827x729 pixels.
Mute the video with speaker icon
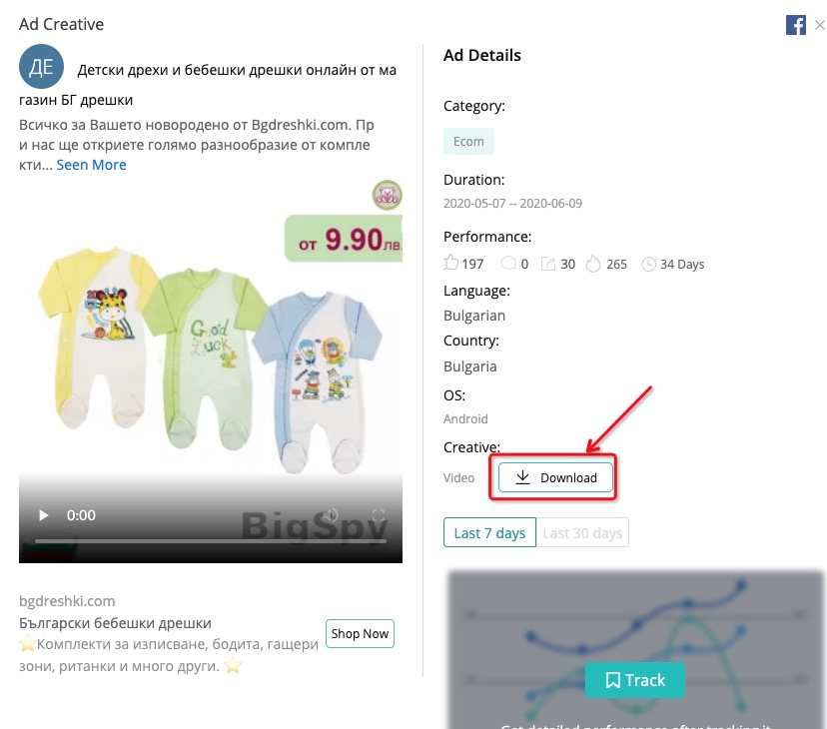331,515
